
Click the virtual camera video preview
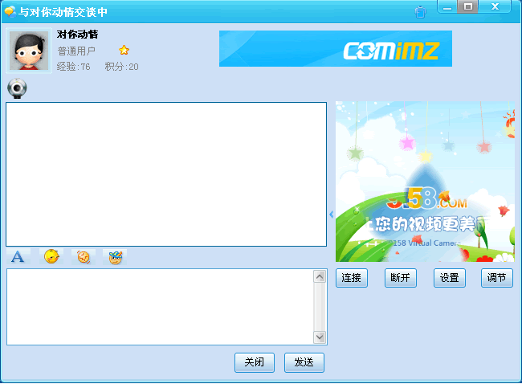pos(425,182)
